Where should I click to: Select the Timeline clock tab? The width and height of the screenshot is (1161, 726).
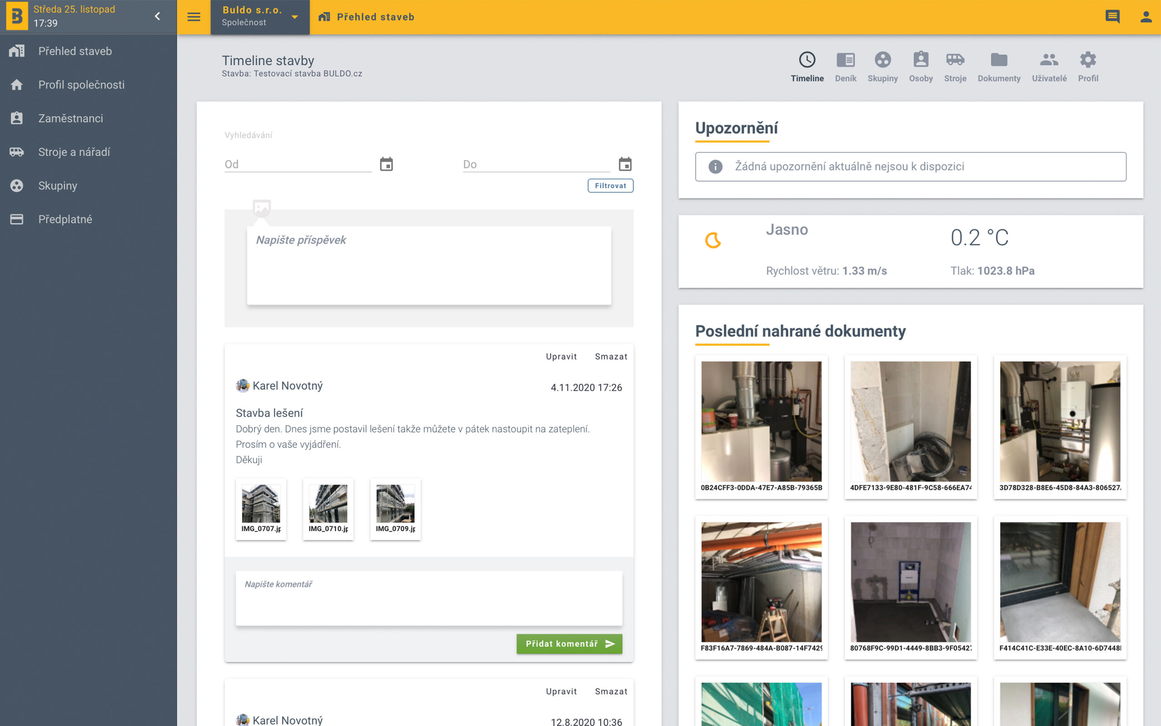807,67
